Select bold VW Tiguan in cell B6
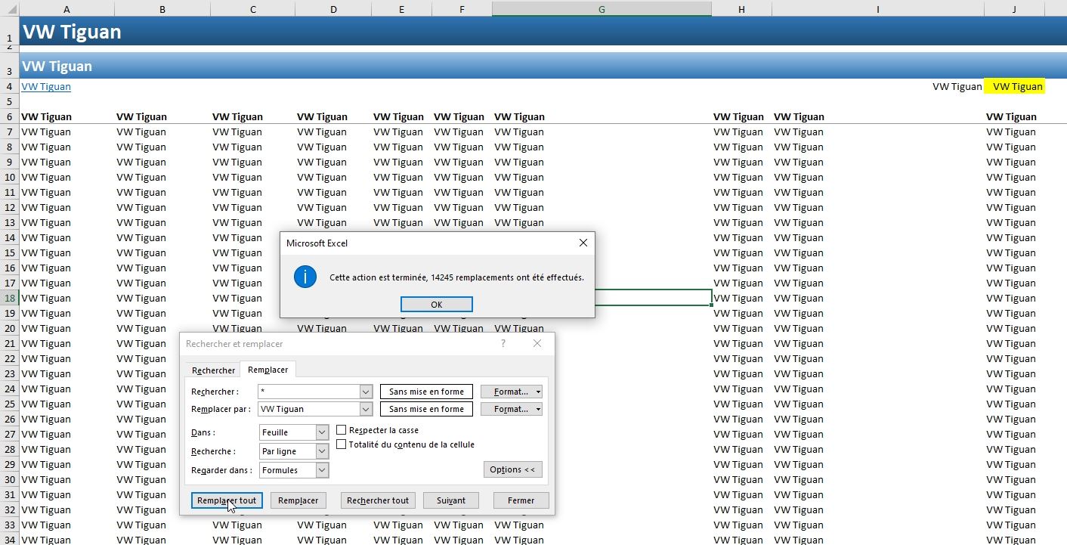The image size is (1067, 545). [141, 116]
